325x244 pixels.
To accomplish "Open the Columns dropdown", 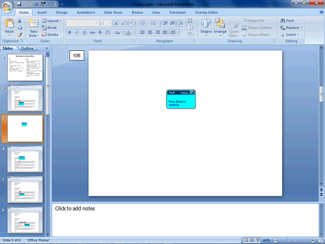I will click(x=174, y=33).
